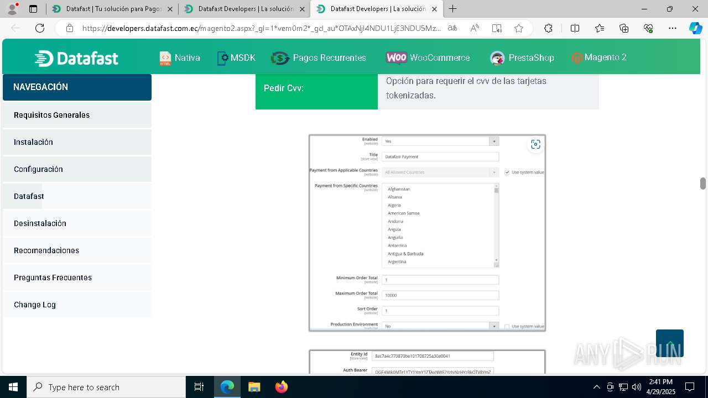Show hidden system tray icons
The width and height of the screenshot is (708, 398).
pyautogui.click(x=596, y=387)
